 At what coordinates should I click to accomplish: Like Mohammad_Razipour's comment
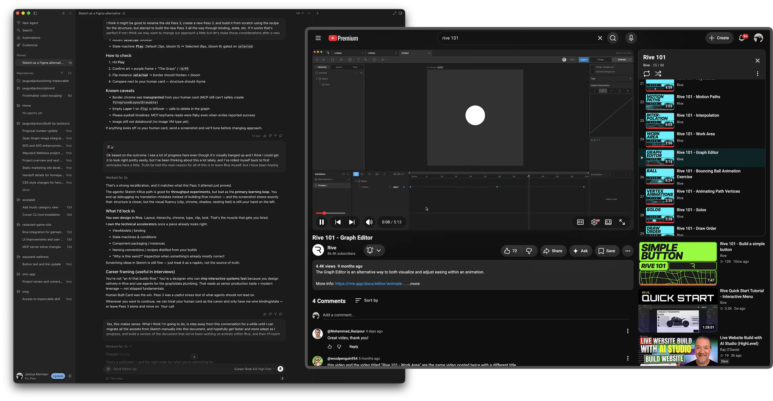coord(330,346)
